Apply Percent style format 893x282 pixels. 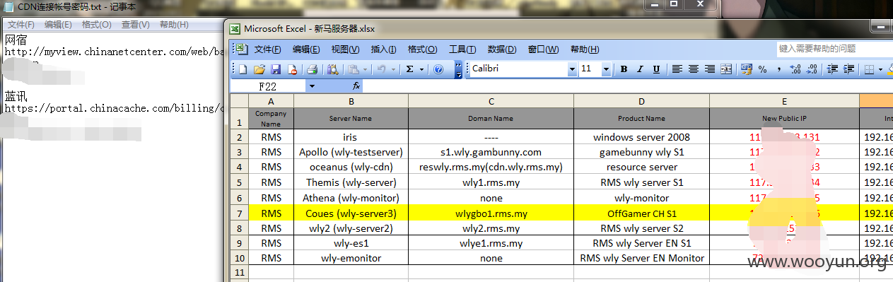click(762, 69)
